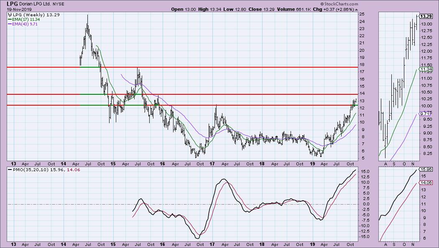
Task: Click the Dorian LPG Ltd. company name
Action: click(x=35, y=4)
